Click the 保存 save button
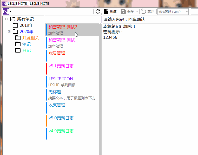198x155 pixels. coord(128,11)
